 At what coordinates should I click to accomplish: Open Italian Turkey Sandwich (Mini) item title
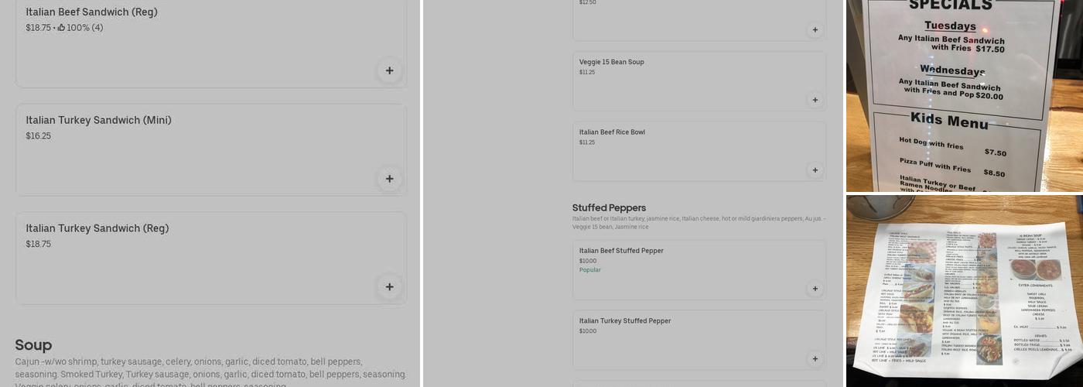(x=98, y=120)
